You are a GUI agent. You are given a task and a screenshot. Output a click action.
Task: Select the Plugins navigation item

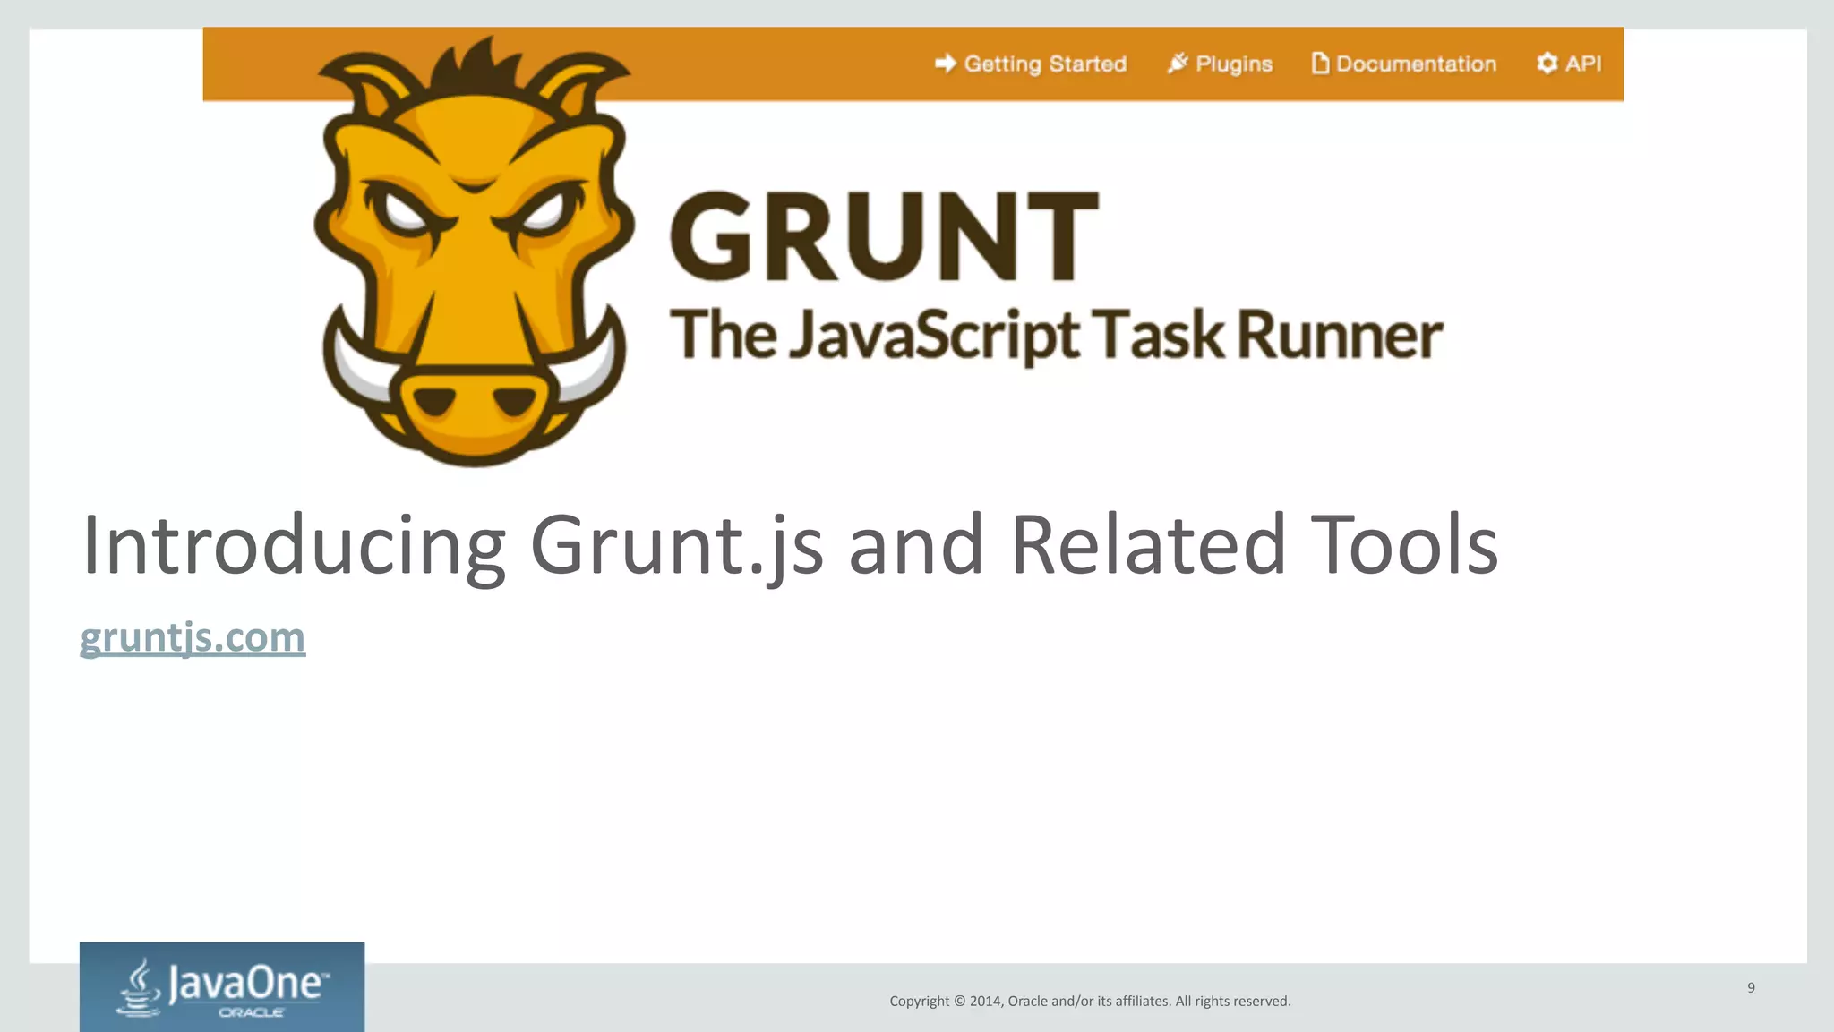tap(1234, 64)
